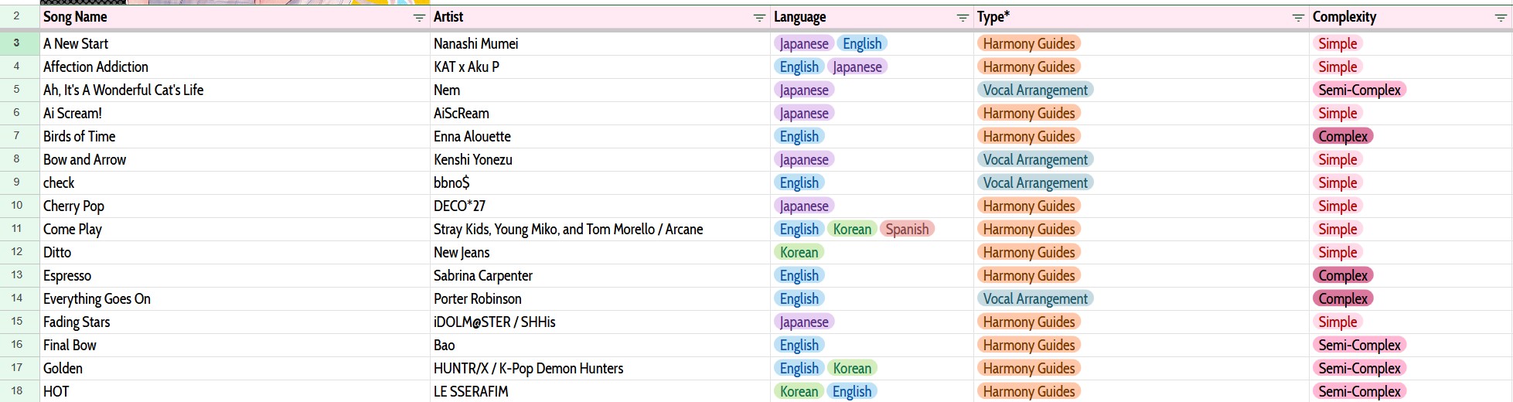Open the English chip in A New Start row

pos(862,44)
